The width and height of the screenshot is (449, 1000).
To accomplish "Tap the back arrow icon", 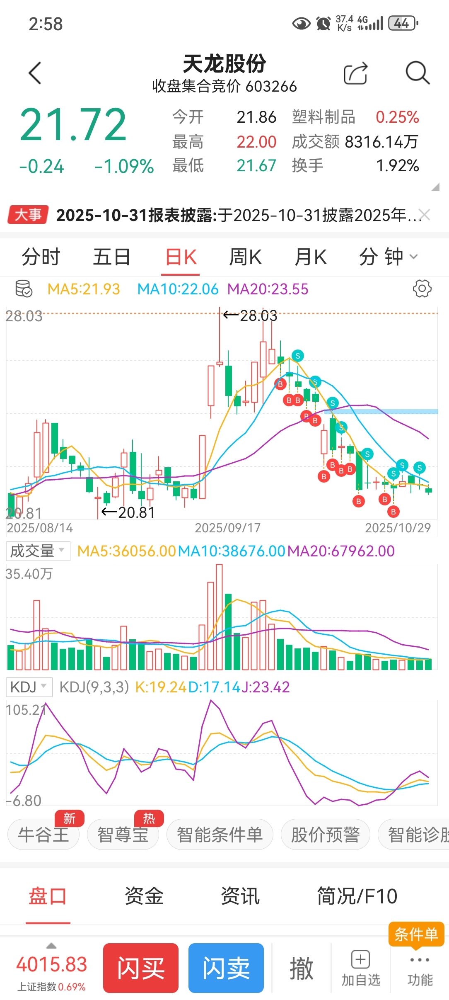I will pos(35,73).
